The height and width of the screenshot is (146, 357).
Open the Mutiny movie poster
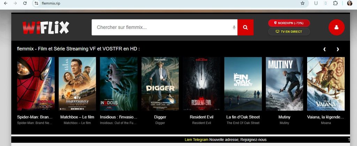(x=284, y=84)
